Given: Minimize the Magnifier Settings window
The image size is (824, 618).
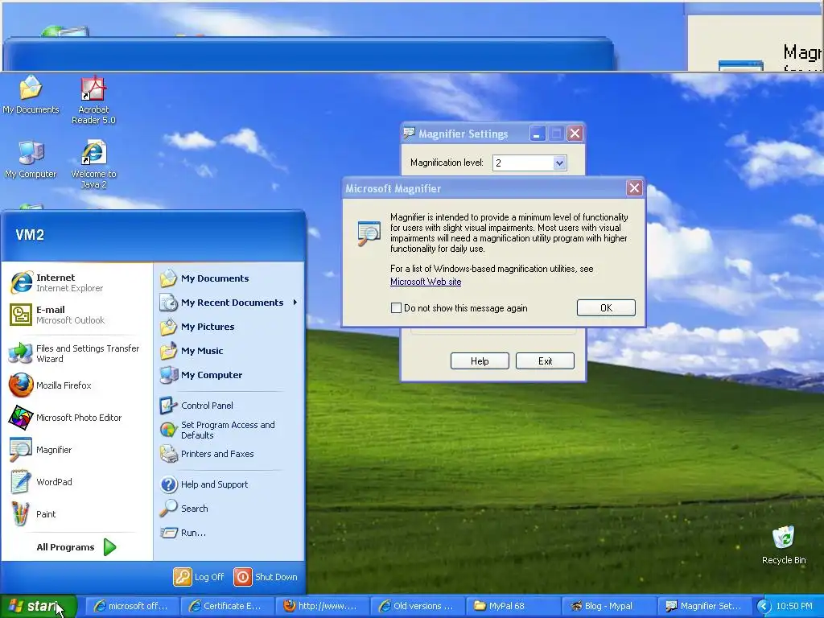Looking at the screenshot, I should [537, 134].
